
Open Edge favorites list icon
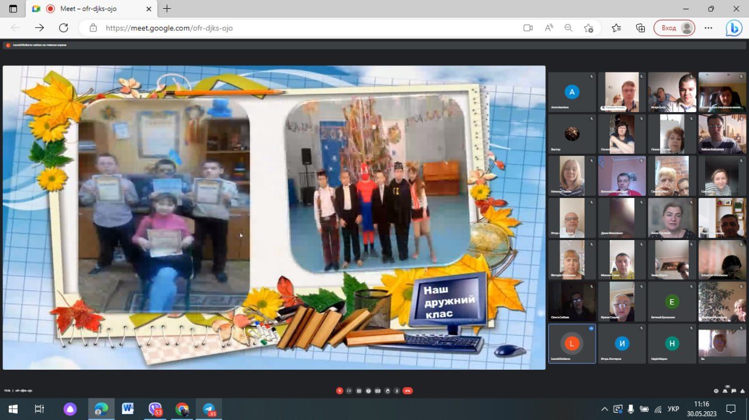tap(616, 27)
